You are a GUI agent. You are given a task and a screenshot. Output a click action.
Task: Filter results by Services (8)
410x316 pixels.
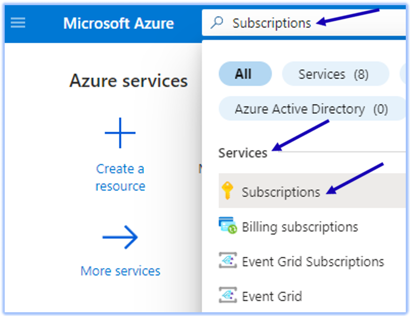coord(334,74)
